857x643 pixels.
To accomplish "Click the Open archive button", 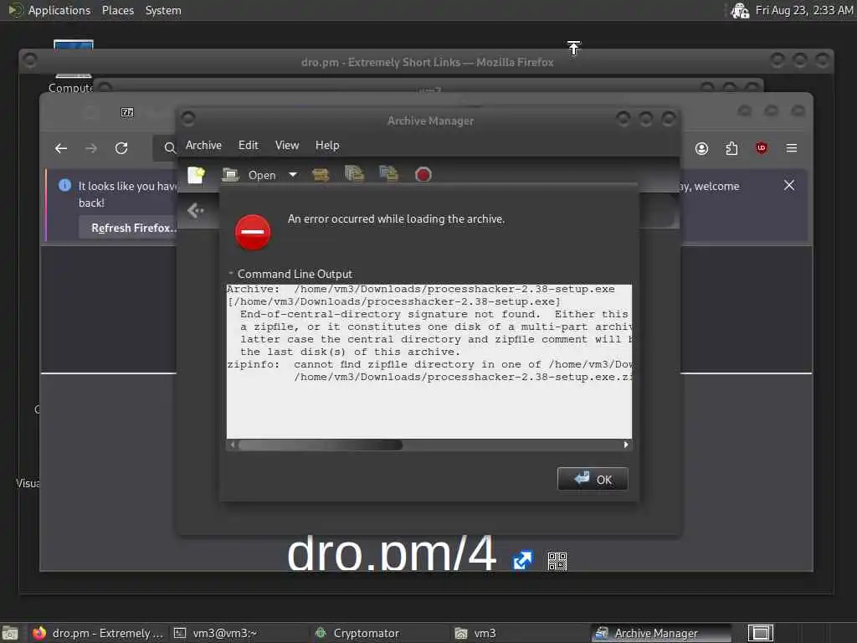I will point(249,175).
